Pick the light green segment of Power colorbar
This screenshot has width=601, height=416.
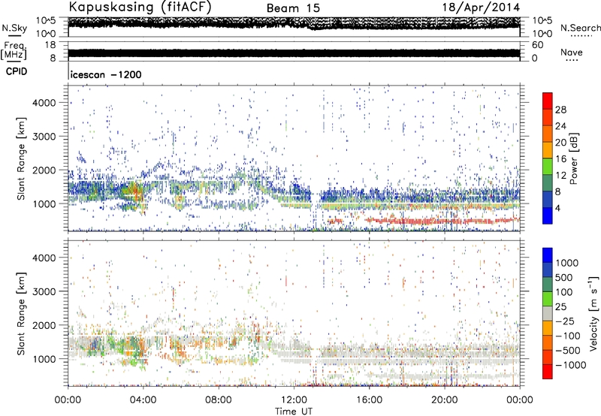click(548, 167)
